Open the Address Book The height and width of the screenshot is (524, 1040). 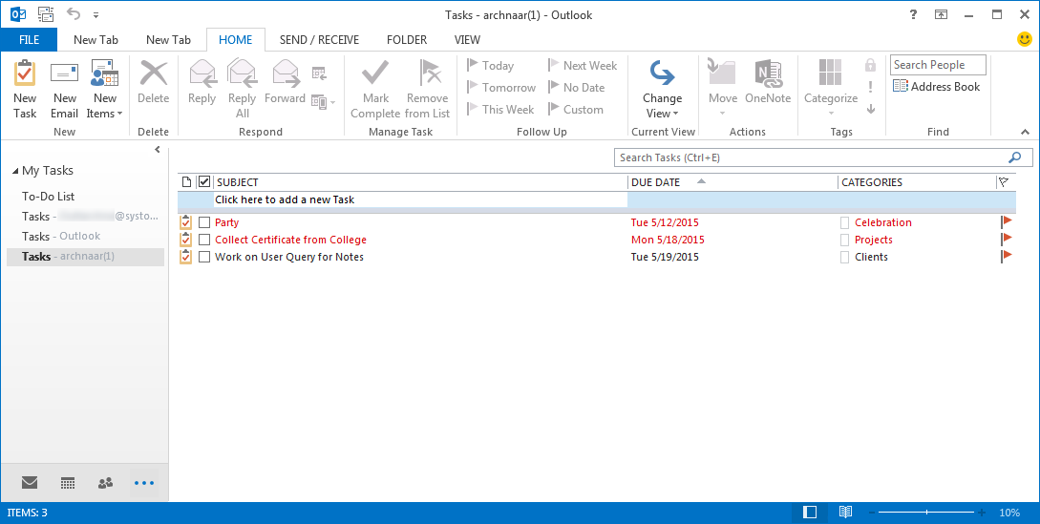(x=937, y=86)
